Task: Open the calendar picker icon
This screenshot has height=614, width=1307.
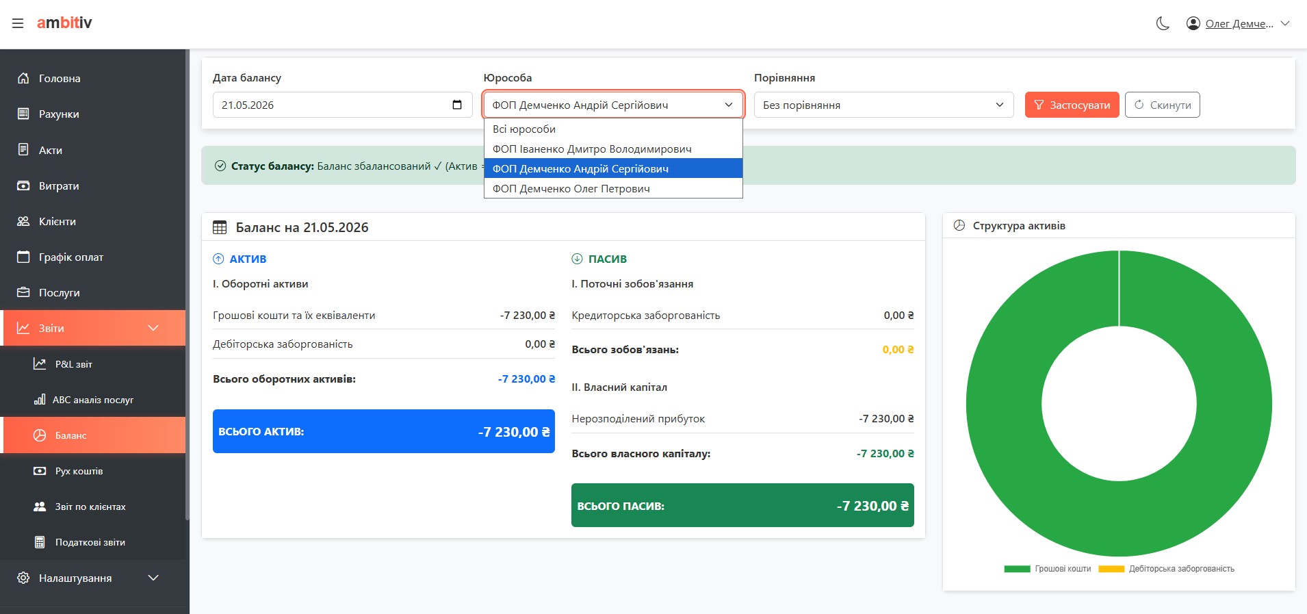Action: (457, 105)
